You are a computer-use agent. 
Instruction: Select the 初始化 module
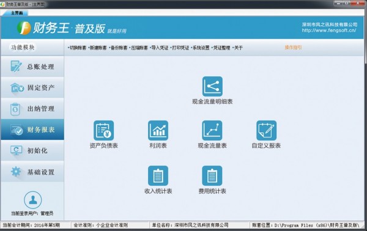[x=32, y=150]
